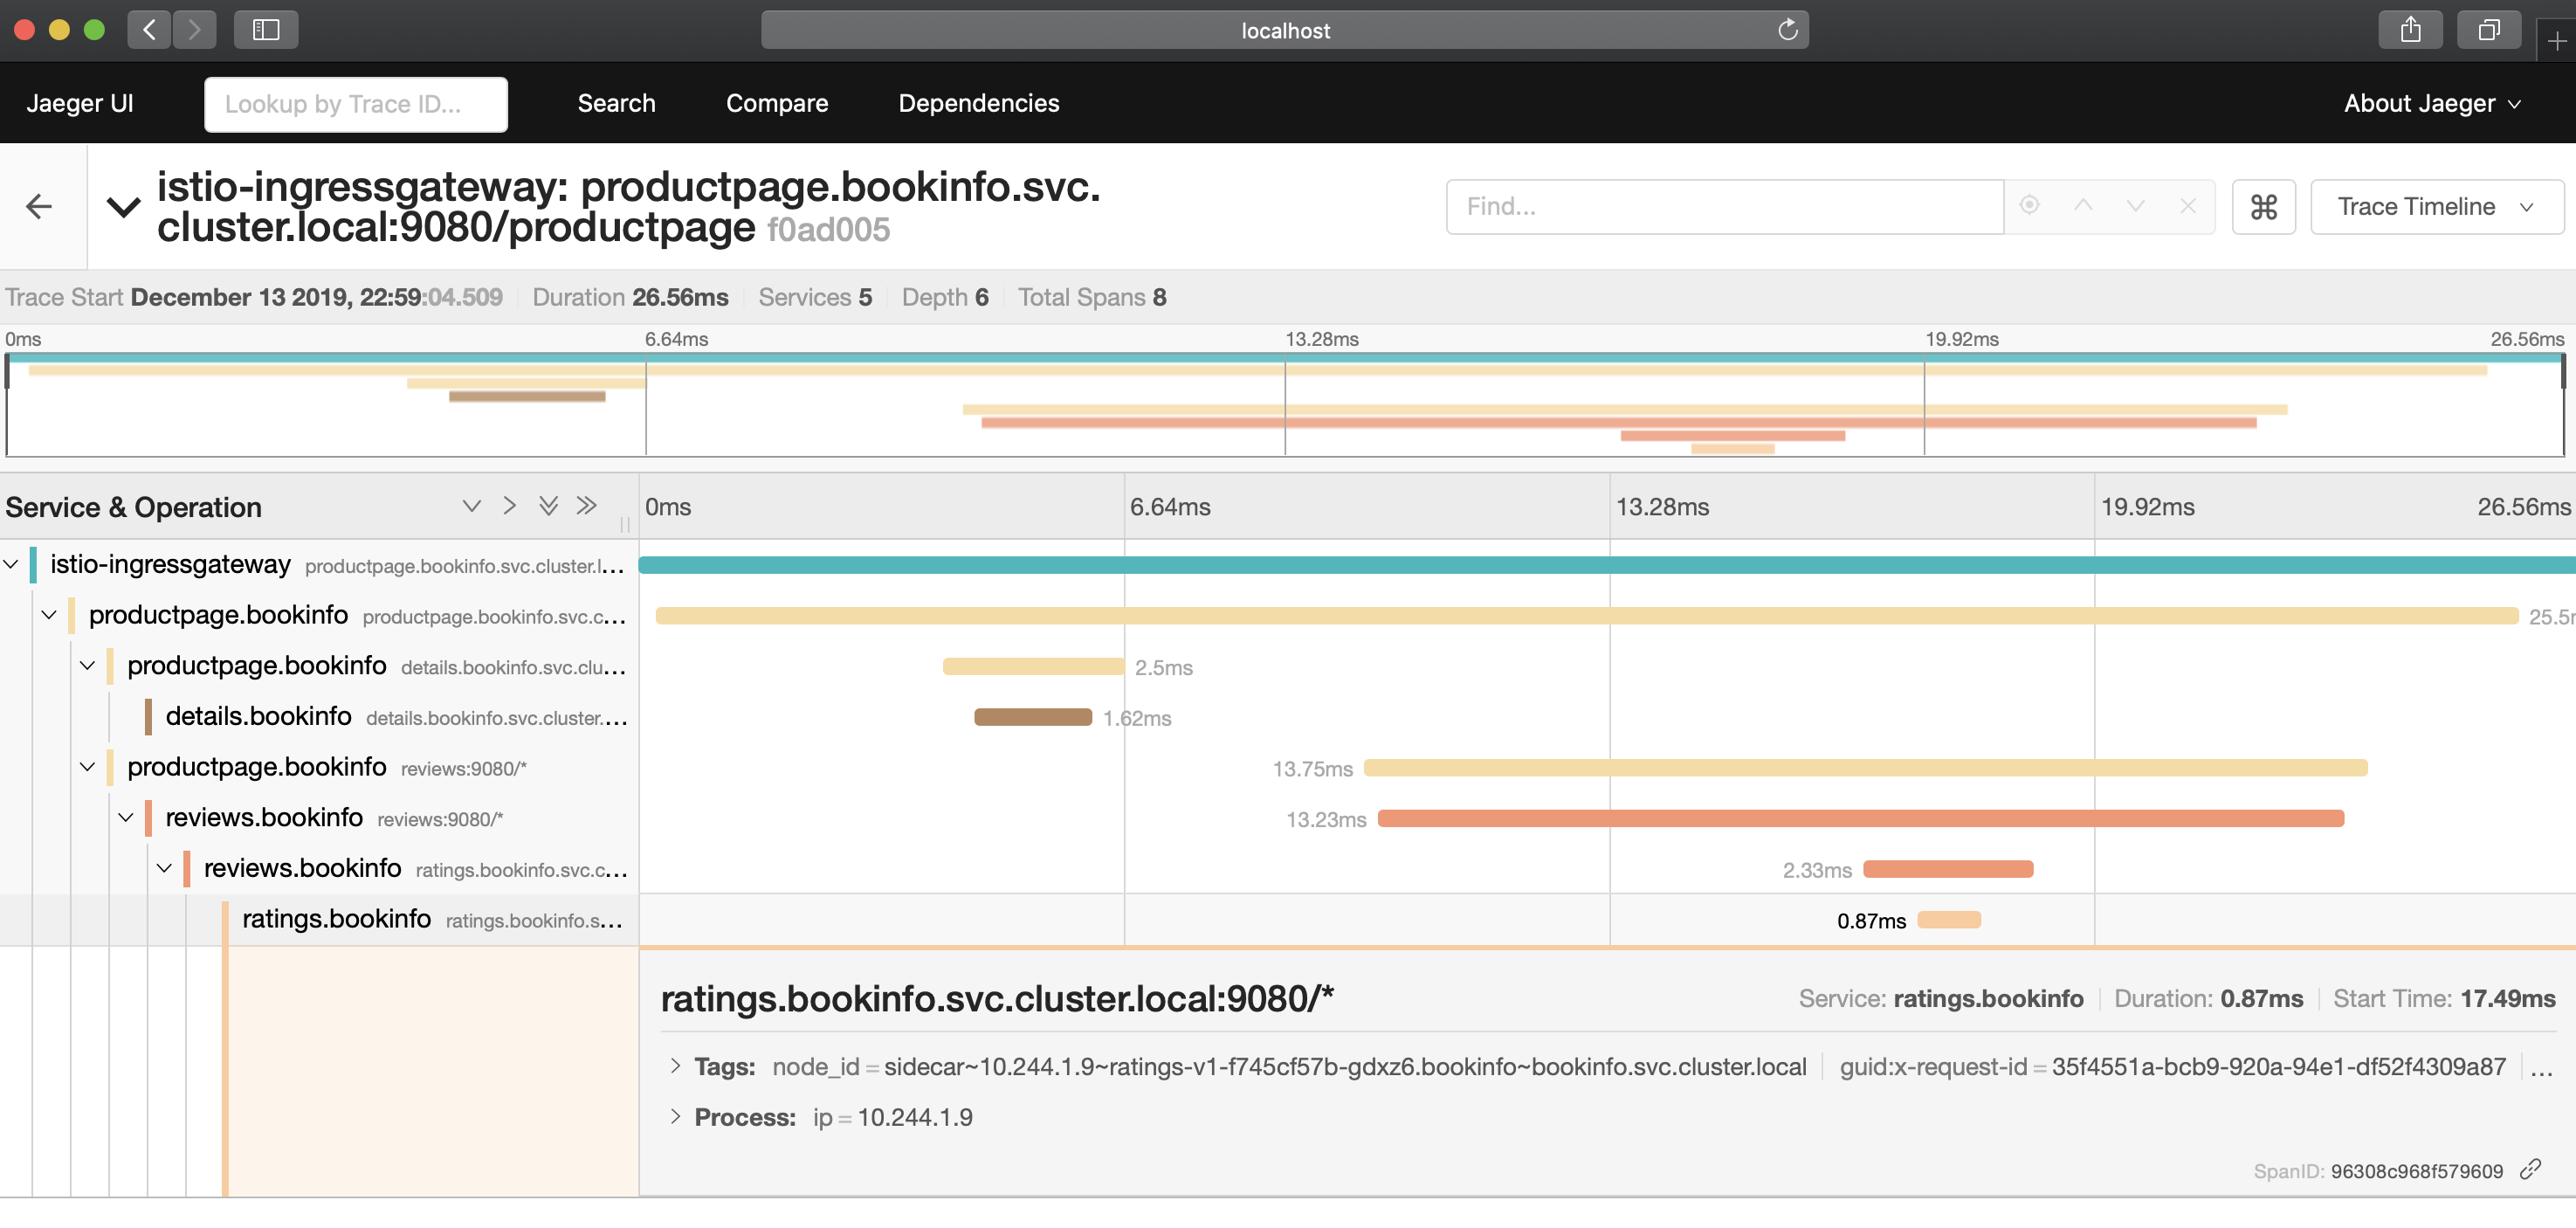
Task: Go back using Safari's back arrow
Action: (x=149, y=30)
